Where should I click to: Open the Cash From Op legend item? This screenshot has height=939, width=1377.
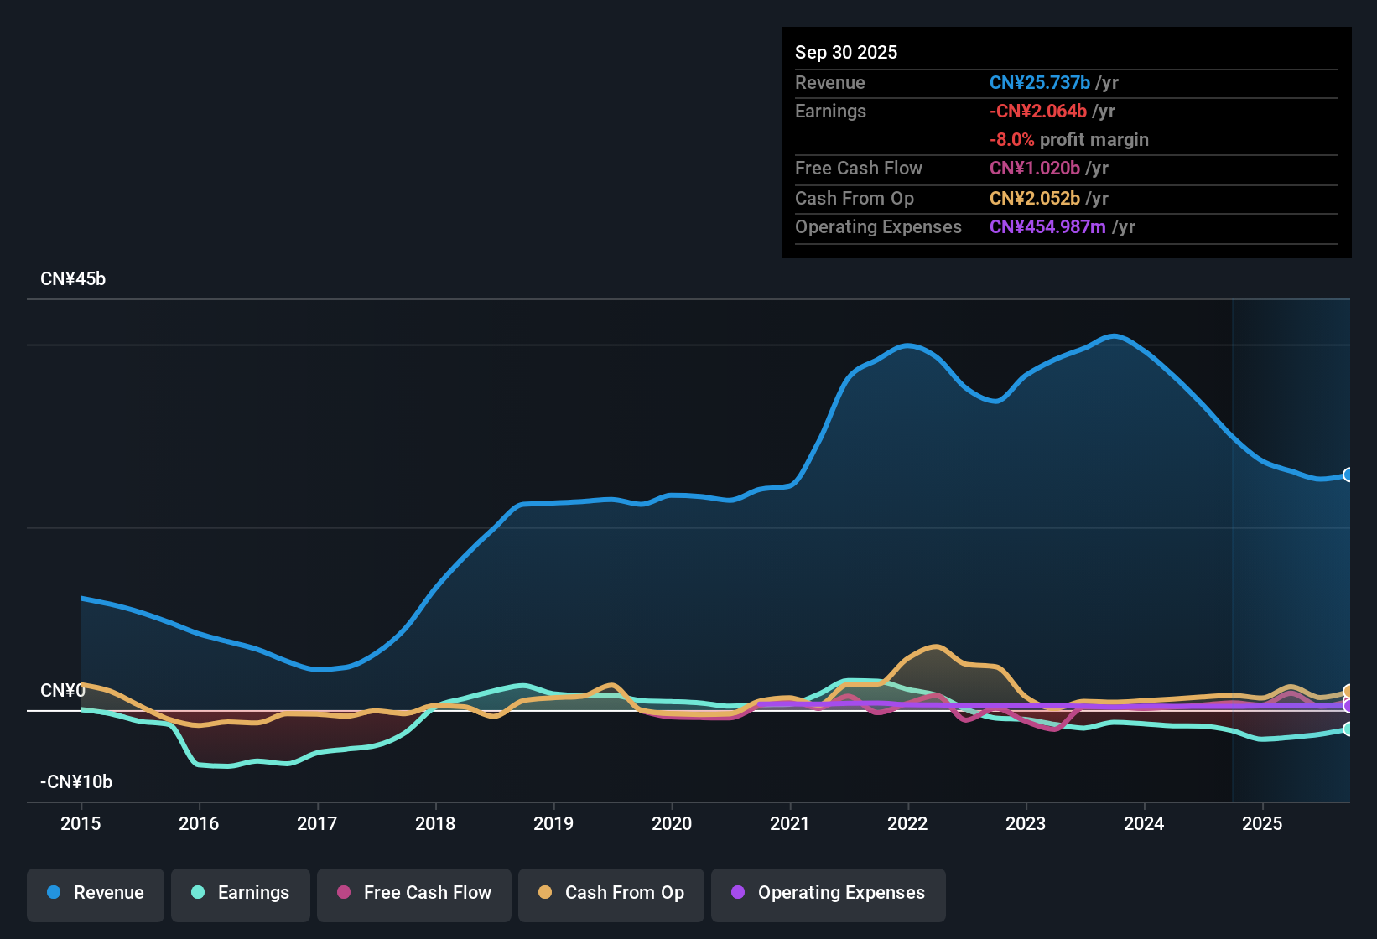(611, 893)
